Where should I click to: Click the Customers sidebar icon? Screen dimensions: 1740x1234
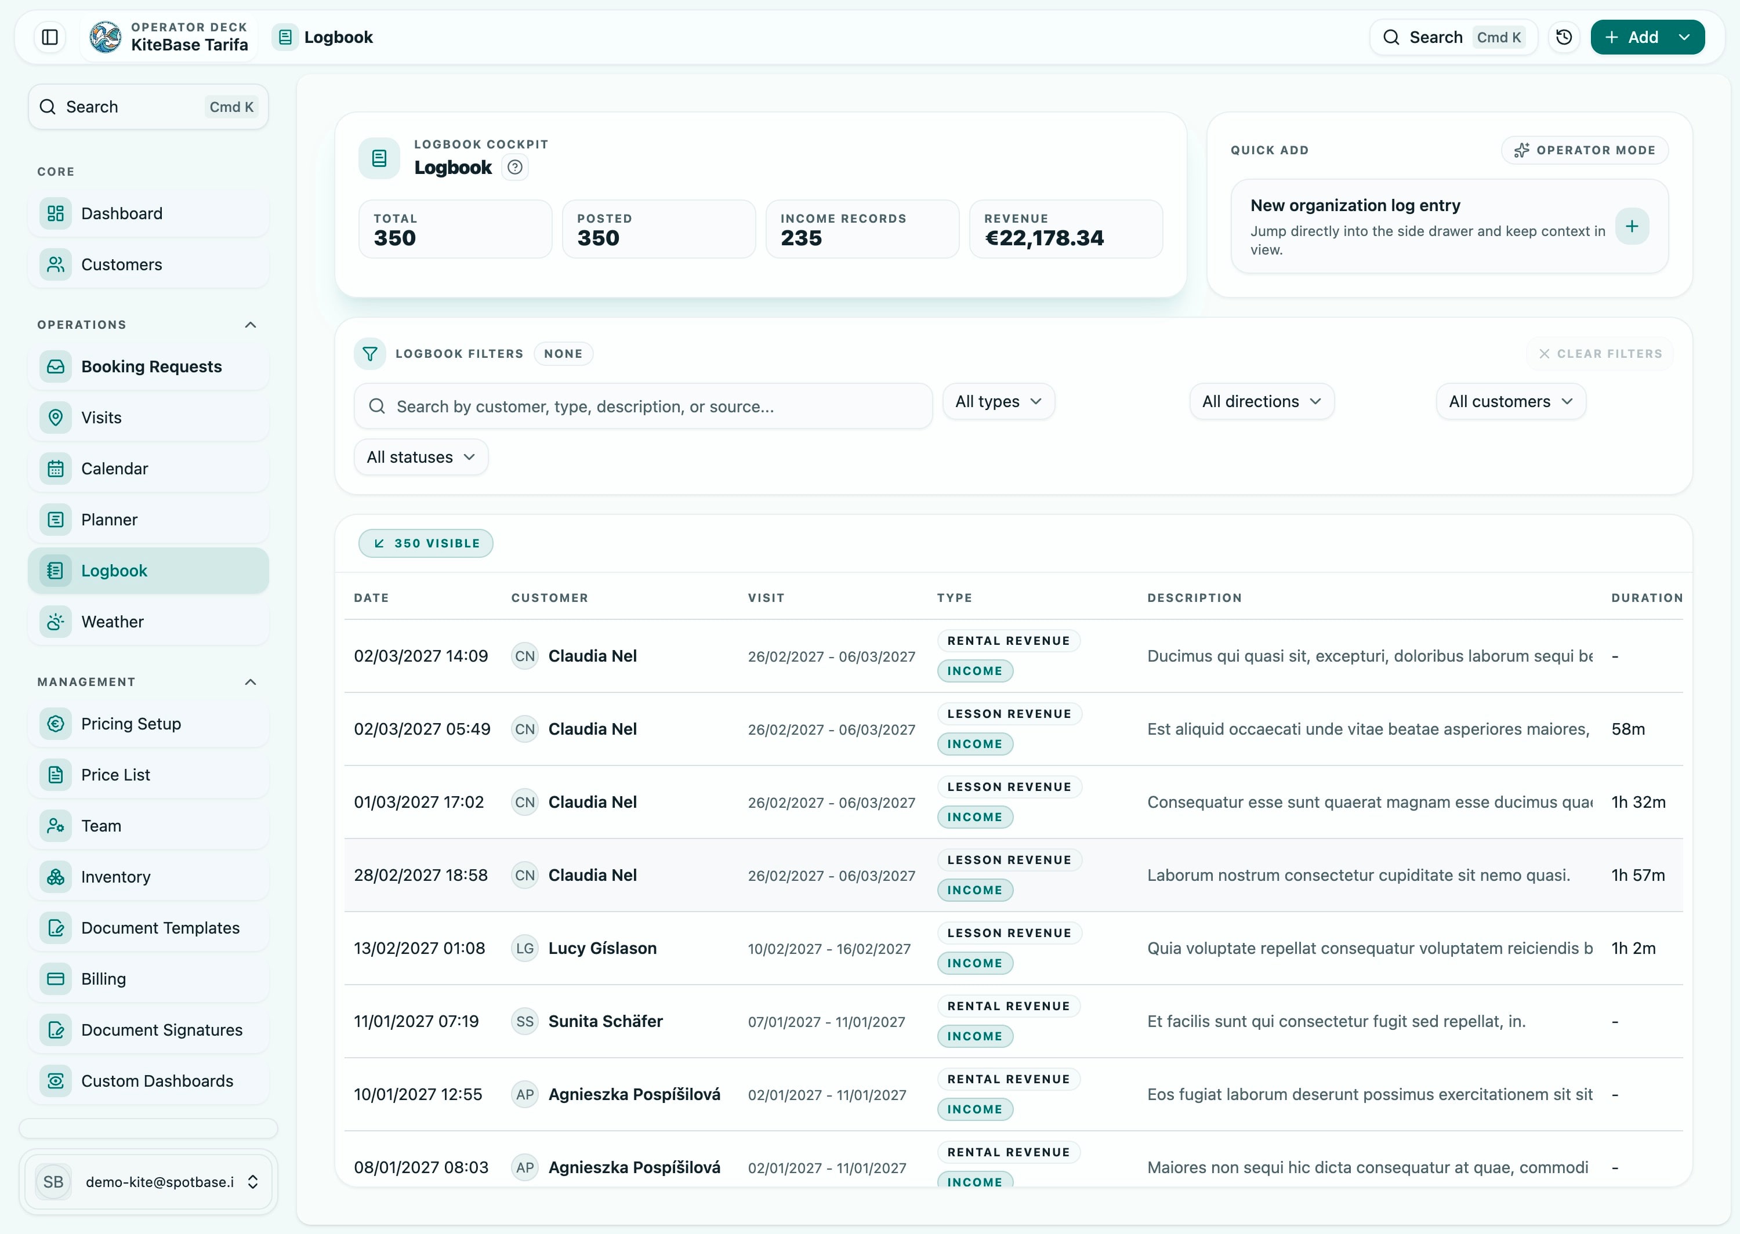[55, 264]
